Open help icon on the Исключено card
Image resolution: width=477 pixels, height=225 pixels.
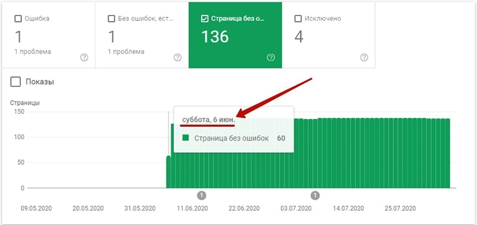coord(364,57)
